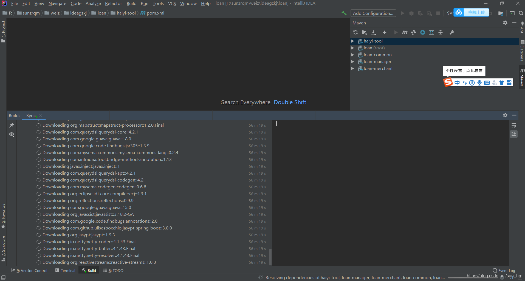
Task: Click the green Build Project hammer icon
Action: pos(344,13)
